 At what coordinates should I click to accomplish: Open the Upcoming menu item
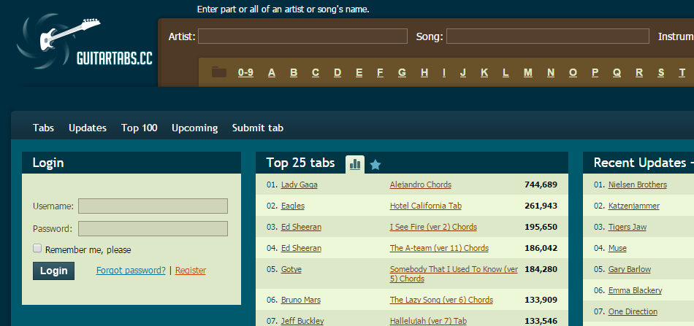pos(195,128)
